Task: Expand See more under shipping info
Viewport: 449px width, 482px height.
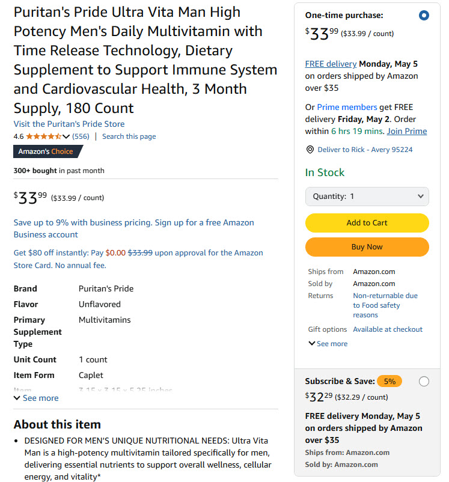Action: pyautogui.click(x=328, y=344)
